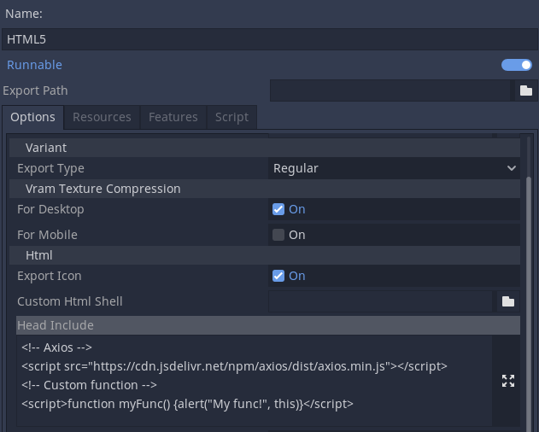Open the Features tab
Viewport: 539px width, 432px height.
pos(173,117)
